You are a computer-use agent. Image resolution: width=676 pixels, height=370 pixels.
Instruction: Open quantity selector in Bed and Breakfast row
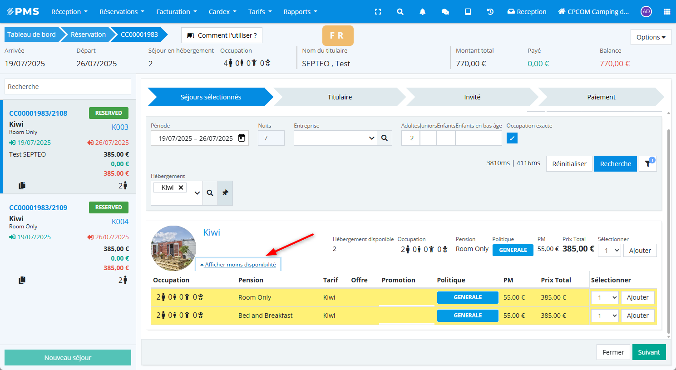(x=605, y=316)
